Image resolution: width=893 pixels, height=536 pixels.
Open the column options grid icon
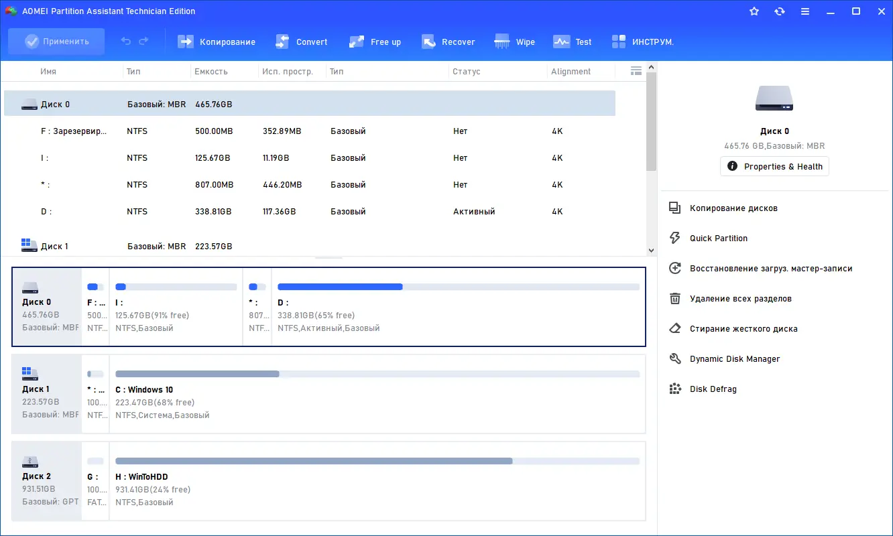(636, 70)
